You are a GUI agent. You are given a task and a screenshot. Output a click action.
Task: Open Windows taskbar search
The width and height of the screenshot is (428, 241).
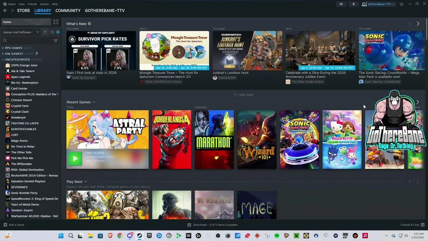[71, 236]
